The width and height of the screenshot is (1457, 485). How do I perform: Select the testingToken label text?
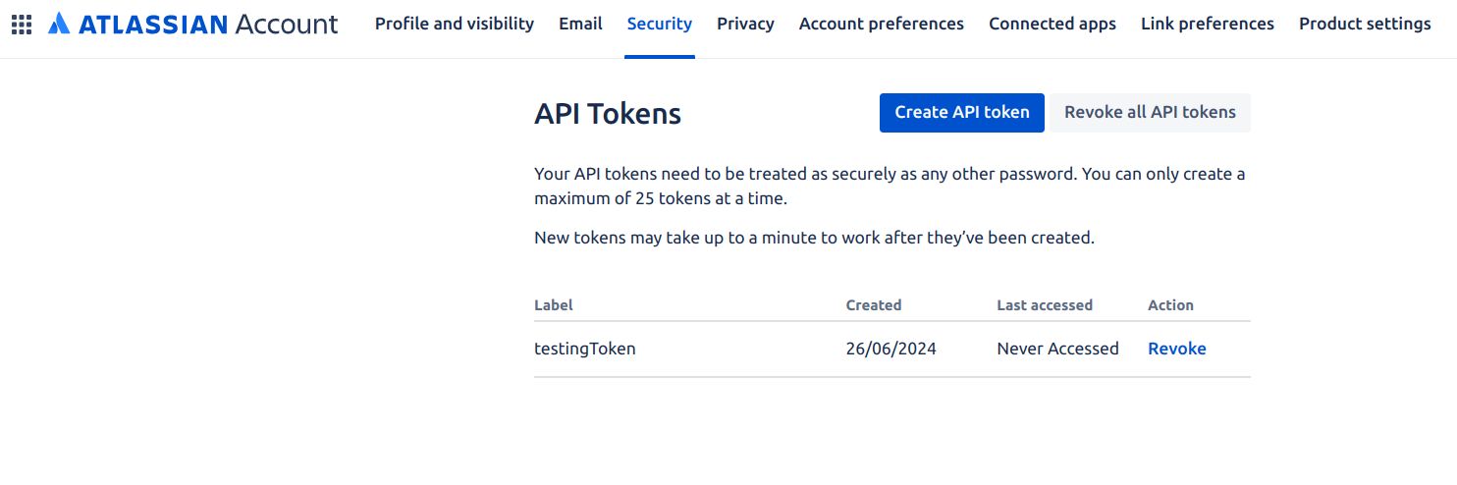point(584,349)
